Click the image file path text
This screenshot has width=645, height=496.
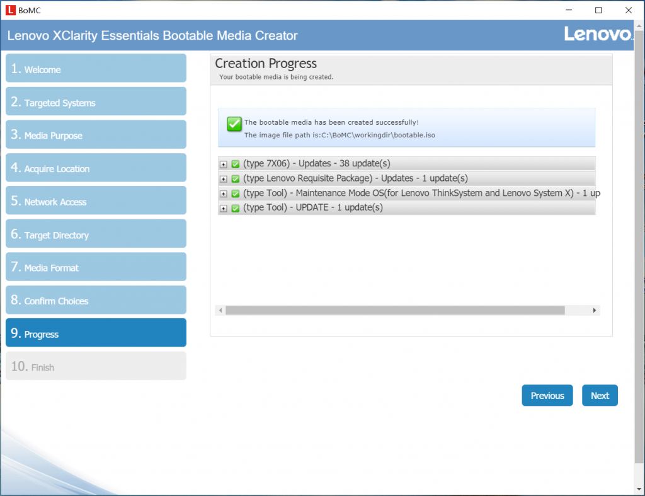pyautogui.click(x=340, y=135)
